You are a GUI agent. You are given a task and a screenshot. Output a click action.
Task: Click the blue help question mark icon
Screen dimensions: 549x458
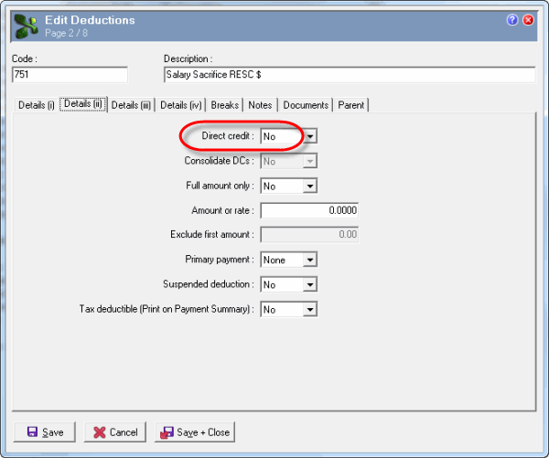click(512, 19)
